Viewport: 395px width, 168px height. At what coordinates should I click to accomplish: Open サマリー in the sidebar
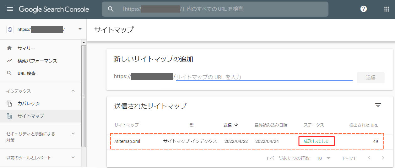click(x=41, y=48)
